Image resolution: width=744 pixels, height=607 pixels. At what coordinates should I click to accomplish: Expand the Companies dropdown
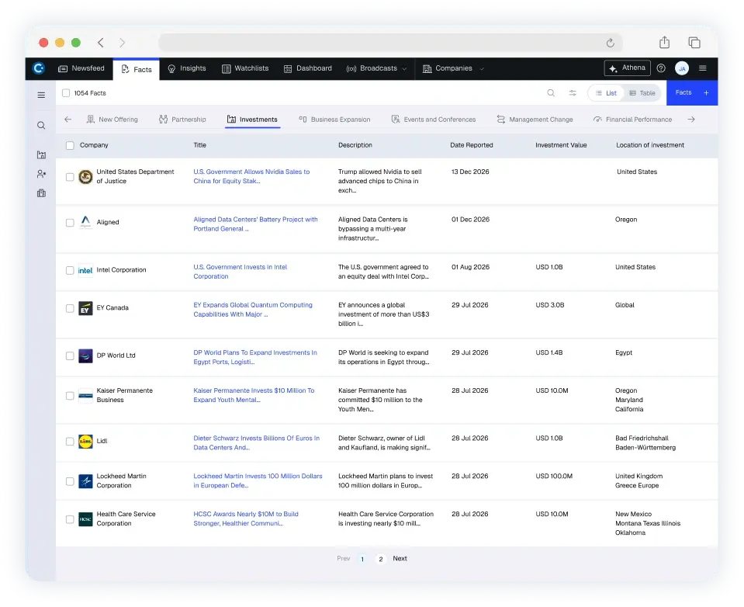482,69
